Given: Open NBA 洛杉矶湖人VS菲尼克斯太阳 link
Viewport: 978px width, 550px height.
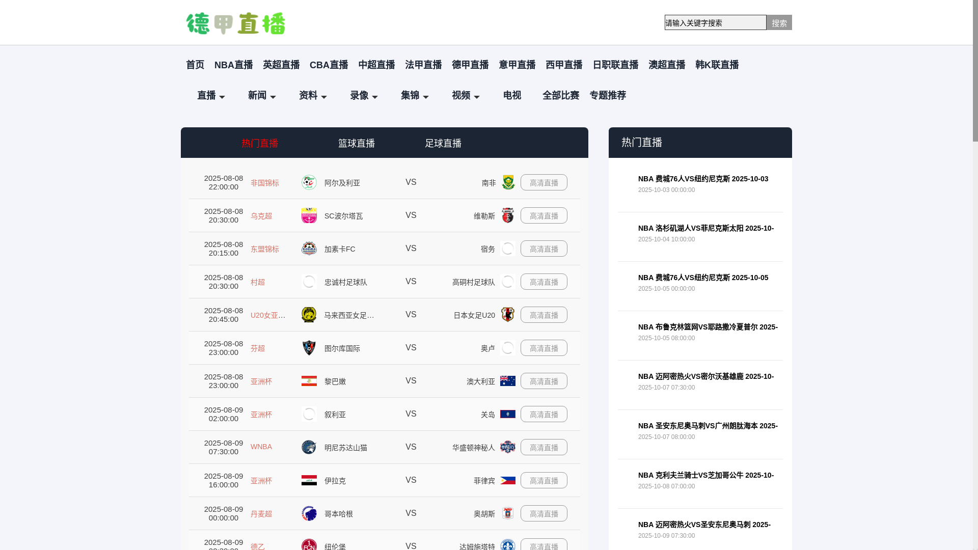Looking at the screenshot, I should click(x=705, y=228).
